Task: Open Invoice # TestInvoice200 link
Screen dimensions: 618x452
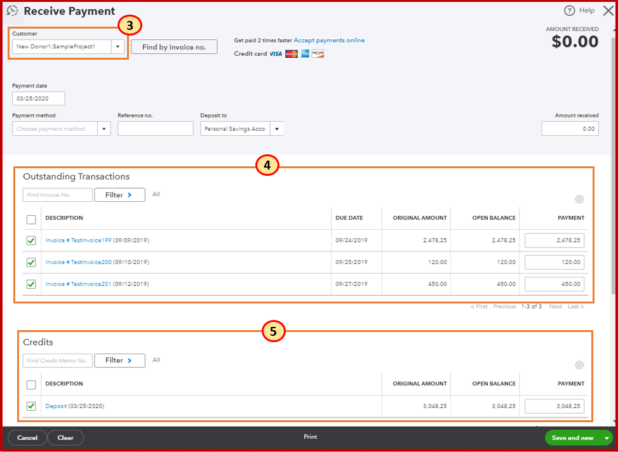Action: pos(78,262)
